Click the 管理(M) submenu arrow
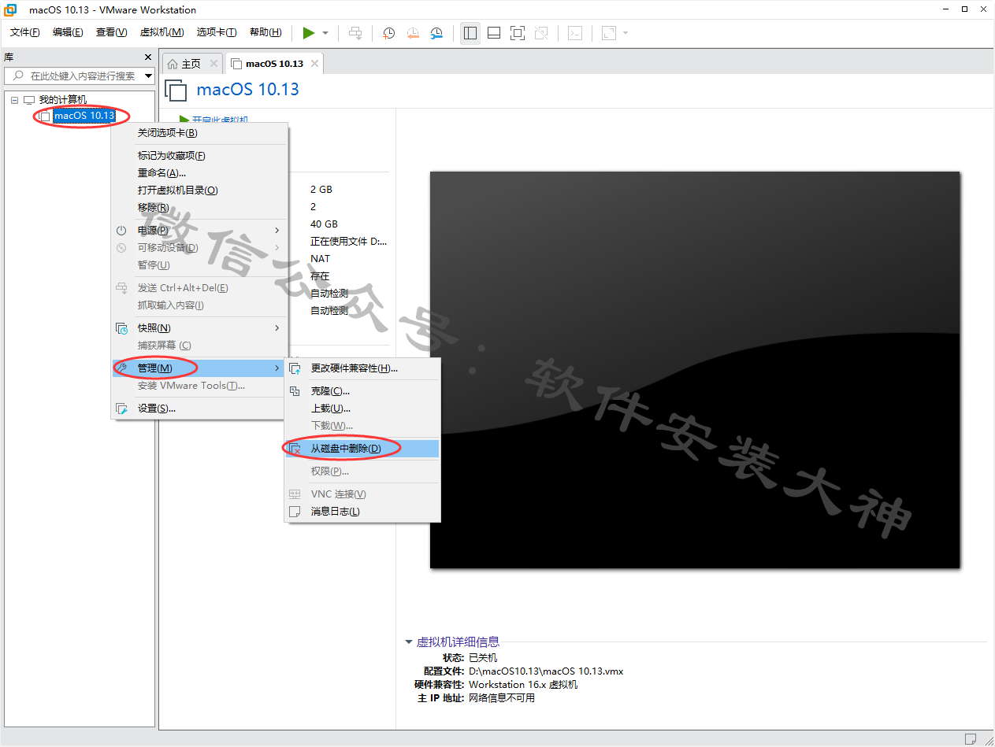Viewport: 995px width, 747px height. [277, 368]
